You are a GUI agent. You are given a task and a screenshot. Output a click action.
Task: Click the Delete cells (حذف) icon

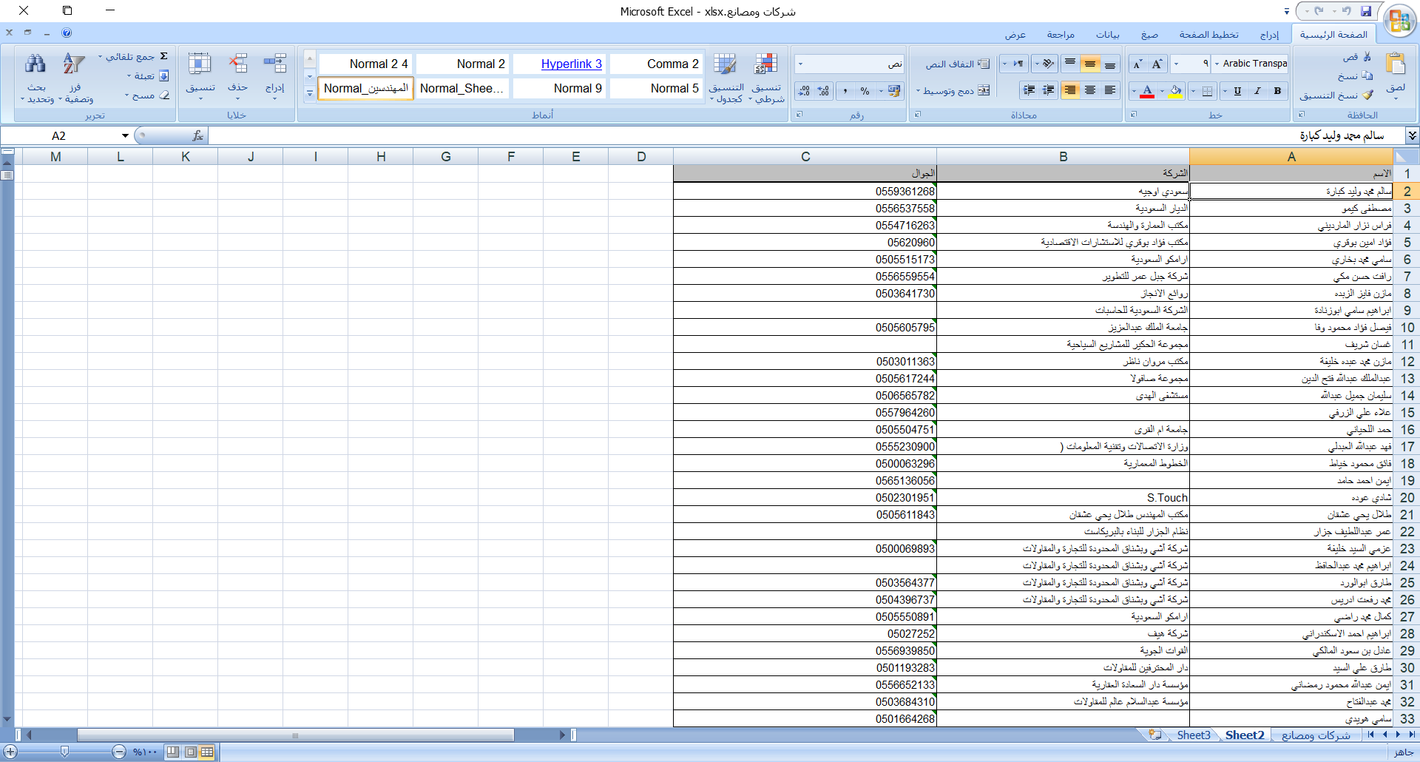tap(237, 65)
